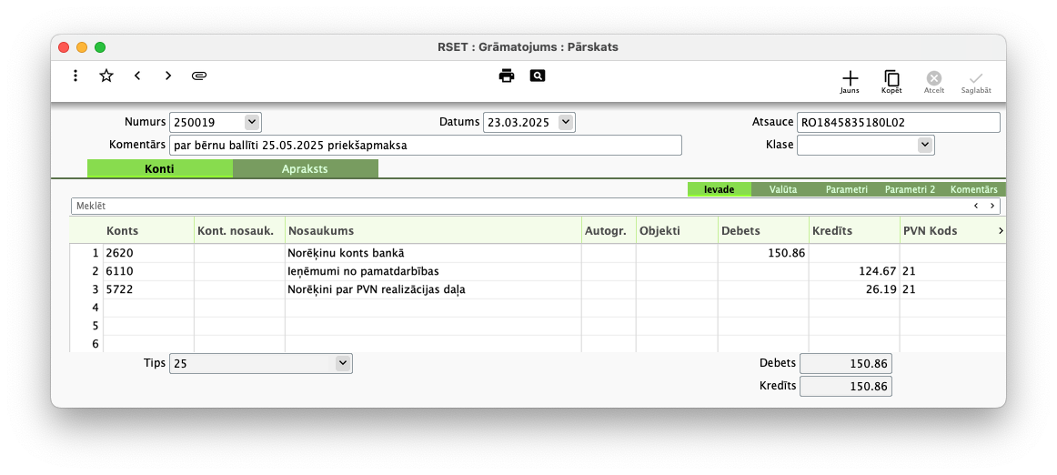Viewport: 1057px width, 475px height.
Task: Open the Numurs dropdown arrow
Action: click(251, 122)
